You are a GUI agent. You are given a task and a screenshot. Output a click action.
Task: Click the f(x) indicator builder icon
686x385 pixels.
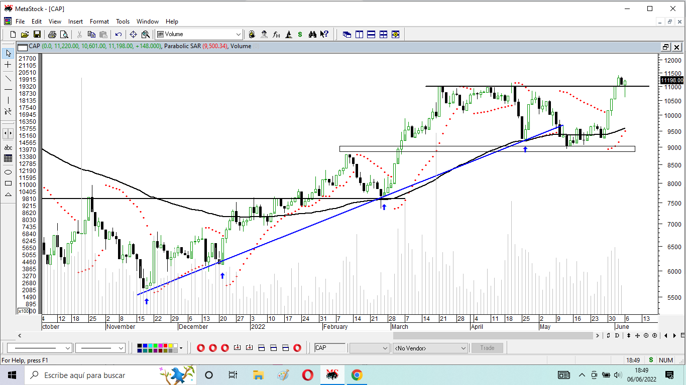click(276, 35)
